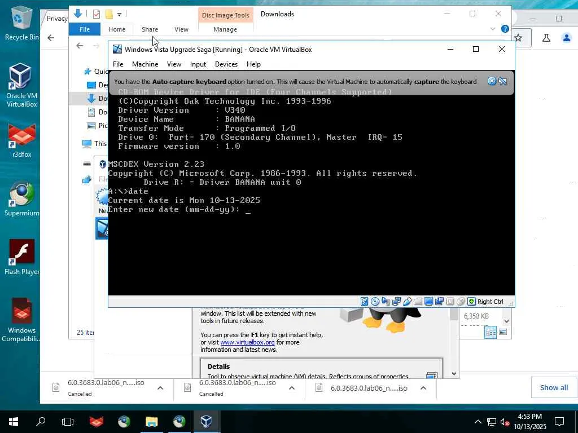Open the USB devices indicator in VM status bar

[407, 302]
